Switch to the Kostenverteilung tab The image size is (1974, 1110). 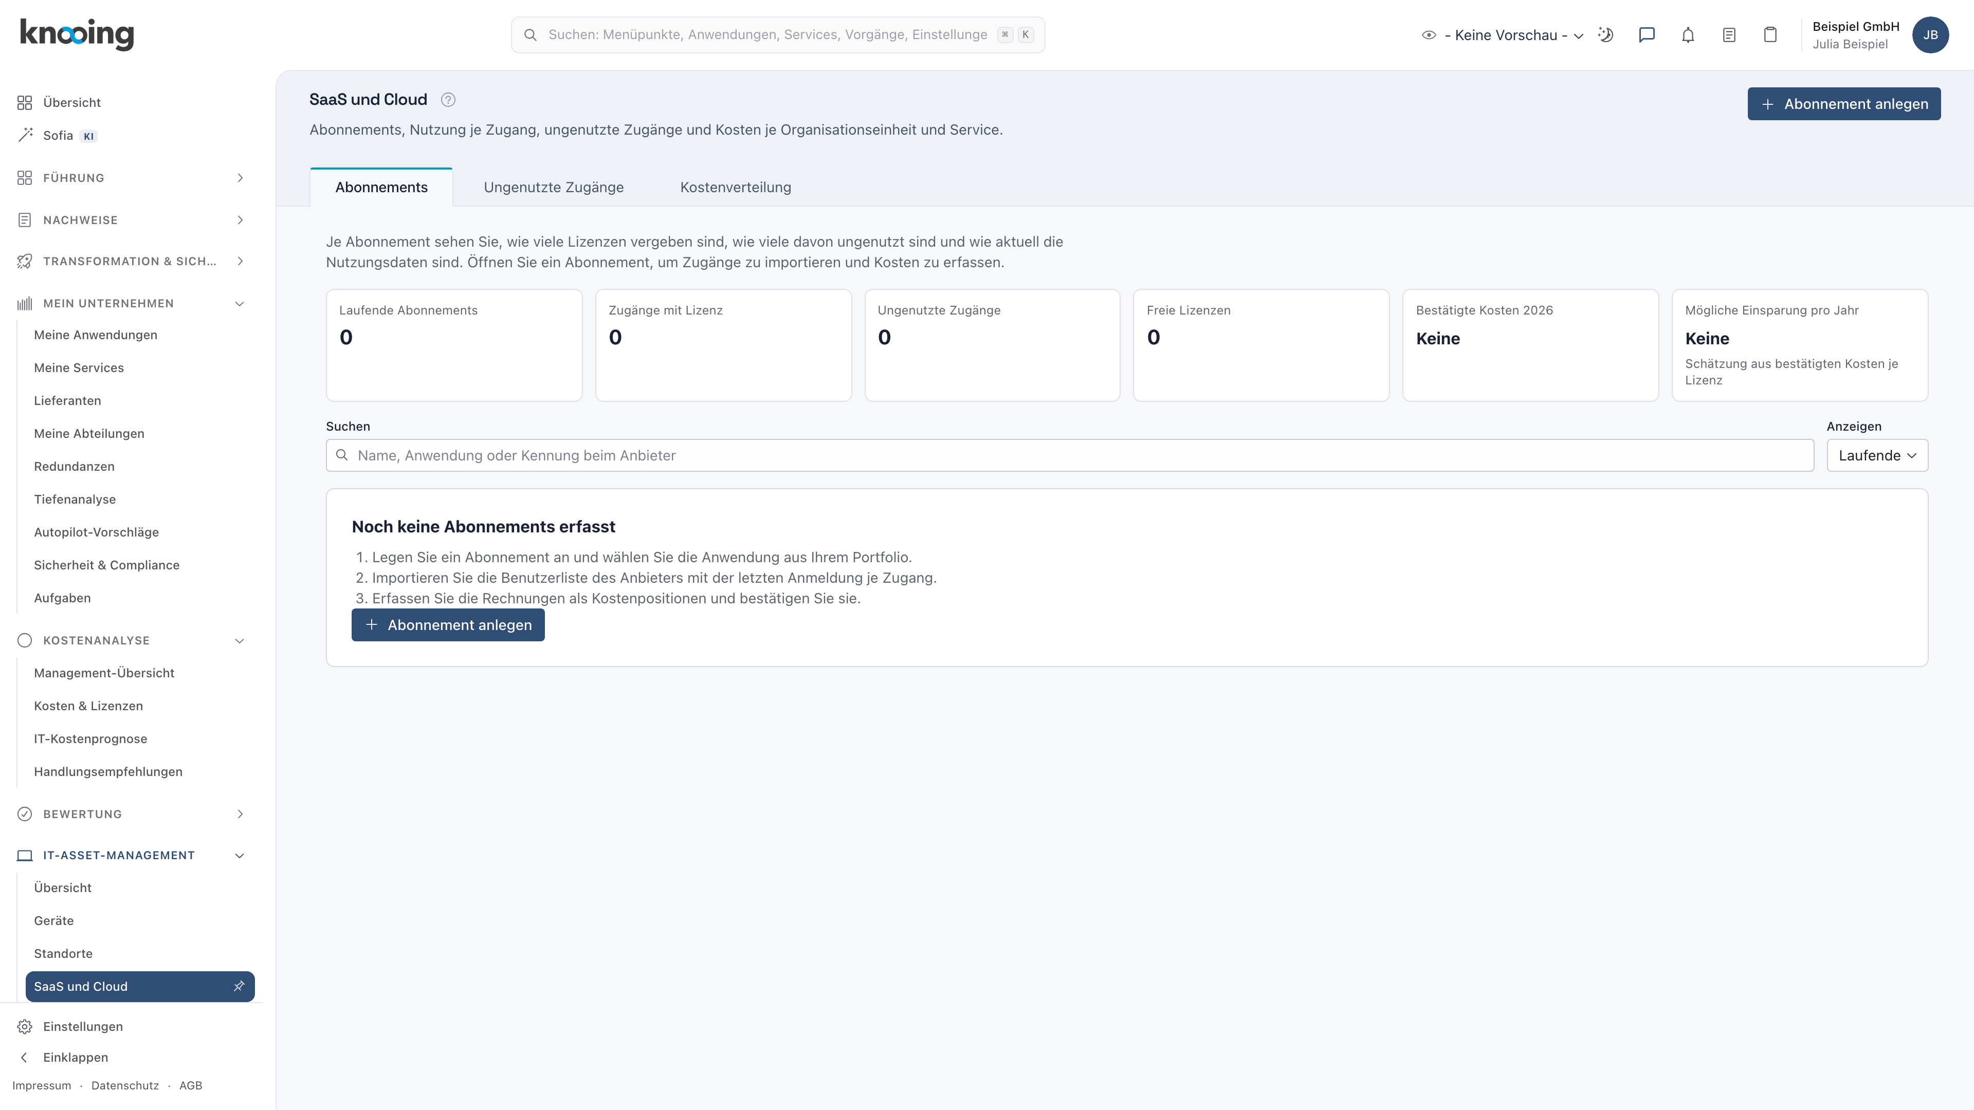(735, 187)
